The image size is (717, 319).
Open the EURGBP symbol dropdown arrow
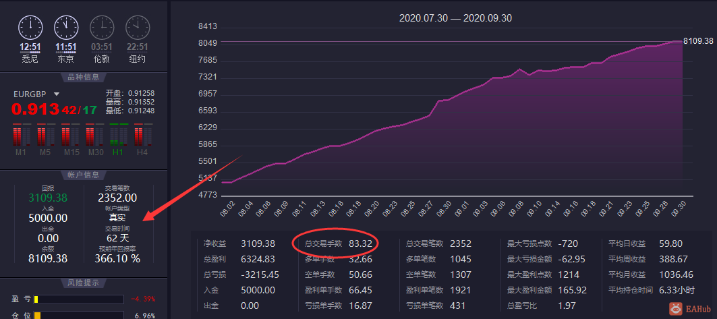57,94
